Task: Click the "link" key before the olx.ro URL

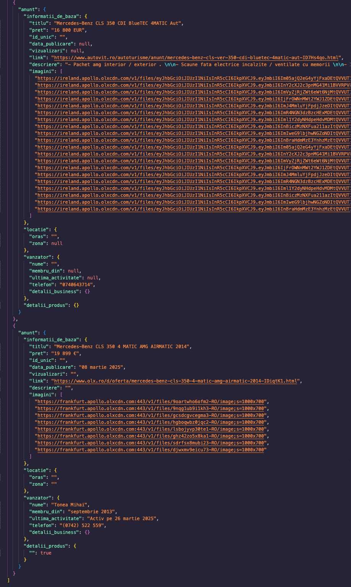Action: 38,381
